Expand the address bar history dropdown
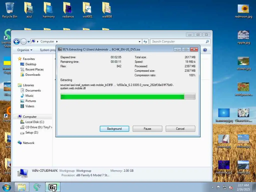The width and height of the screenshot is (256, 192). point(139,42)
